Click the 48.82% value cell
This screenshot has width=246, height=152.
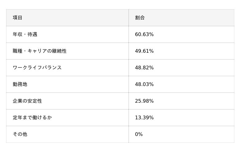pyautogui.click(x=144, y=68)
